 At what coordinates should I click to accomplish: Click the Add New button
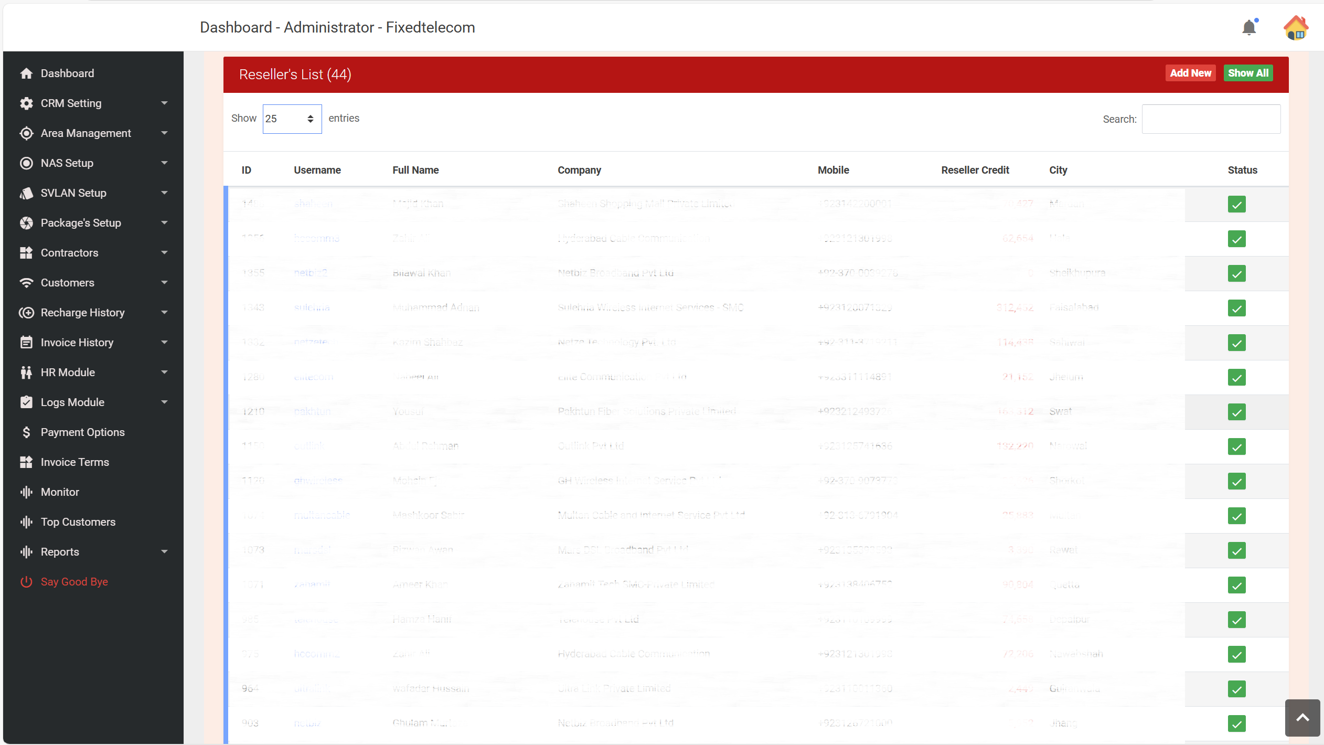pyautogui.click(x=1190, y=73)
